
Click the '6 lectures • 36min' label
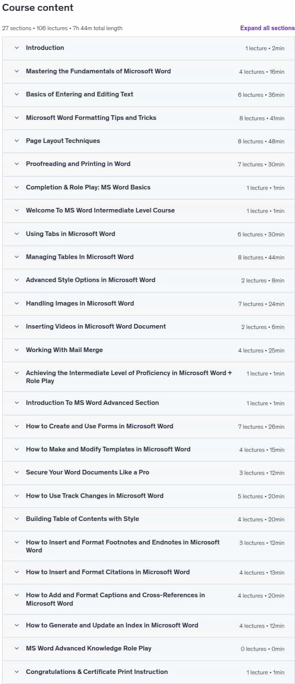[x=261, y=95]
